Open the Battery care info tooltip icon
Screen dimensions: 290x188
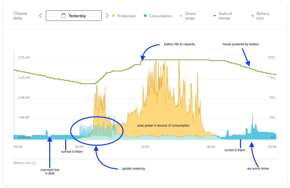[34, 163]
